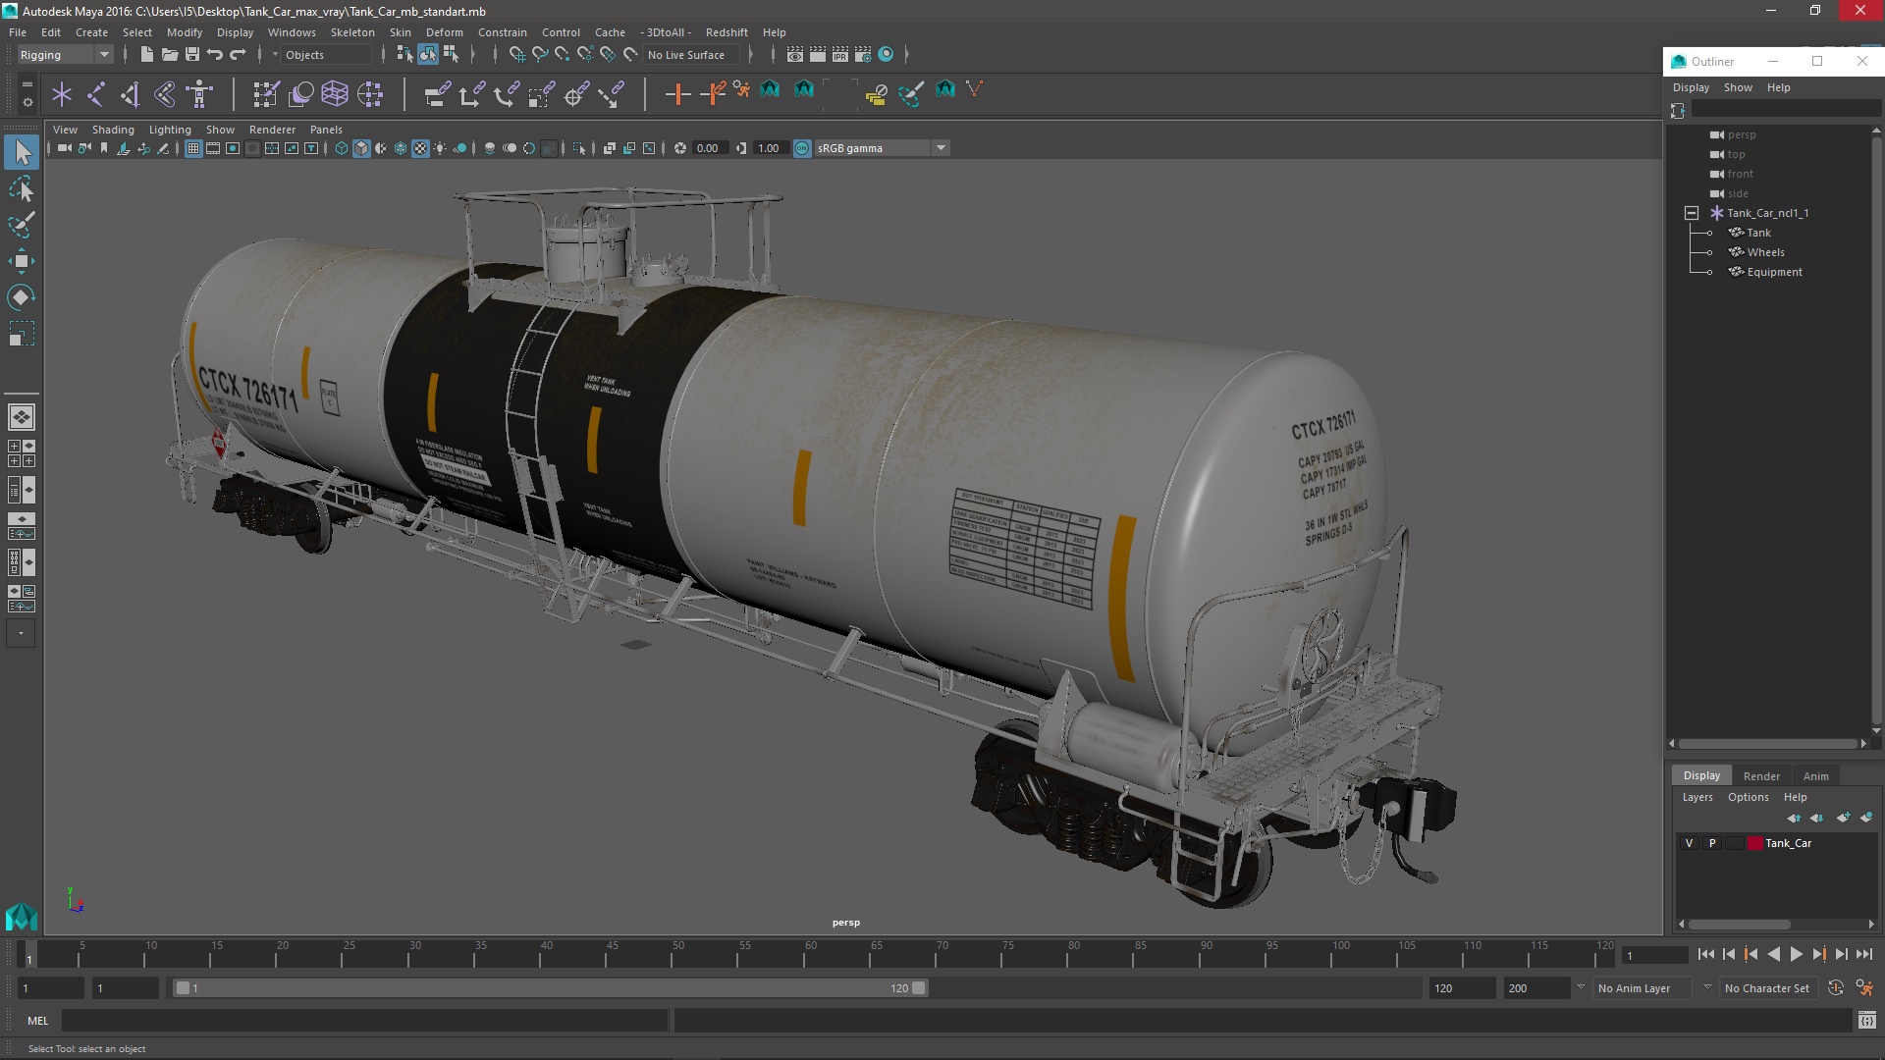The image size is (1885, 1060).
Task: Click the Undo icon in status line
Action: (215, 55)
